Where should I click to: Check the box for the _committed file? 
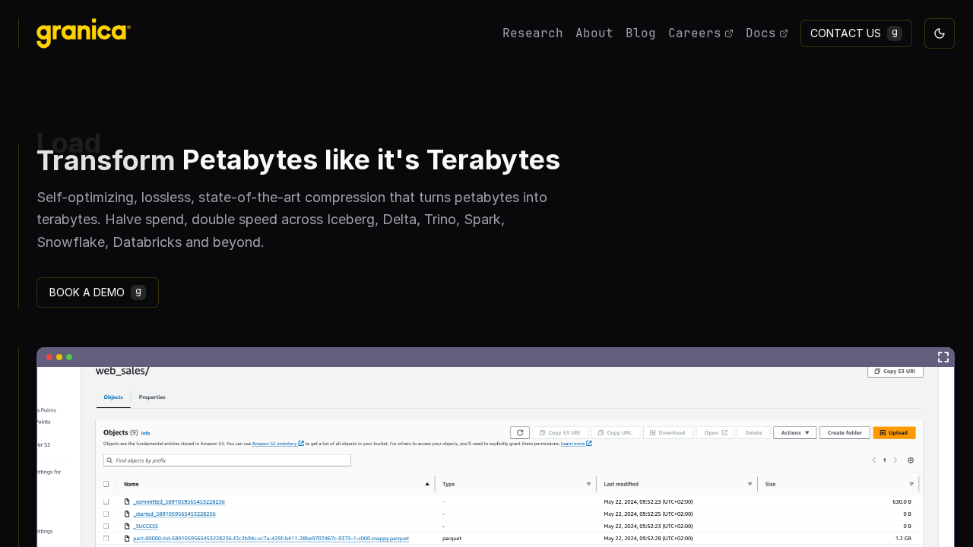(x=106, y=502)
